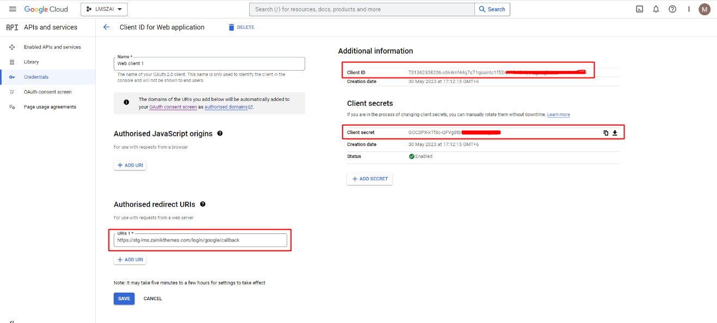Download the client secret JSON
The height and width of the screenshot is (323, 717).
coord(615,132)
